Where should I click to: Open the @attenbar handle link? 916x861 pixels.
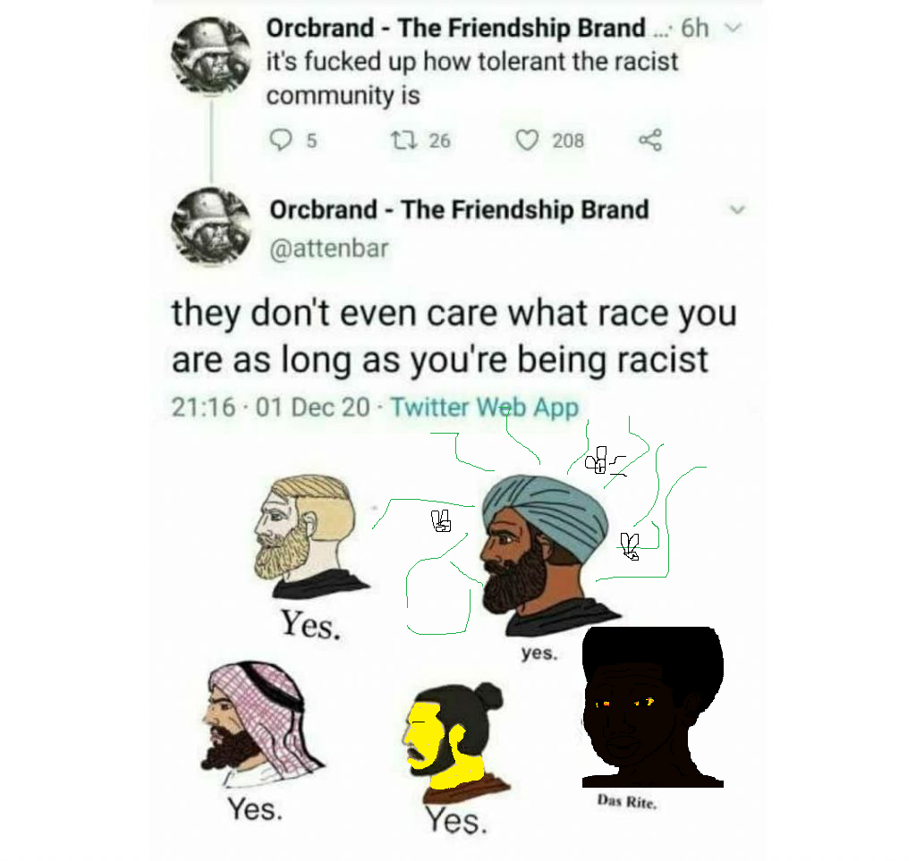(x=329, y=249)
